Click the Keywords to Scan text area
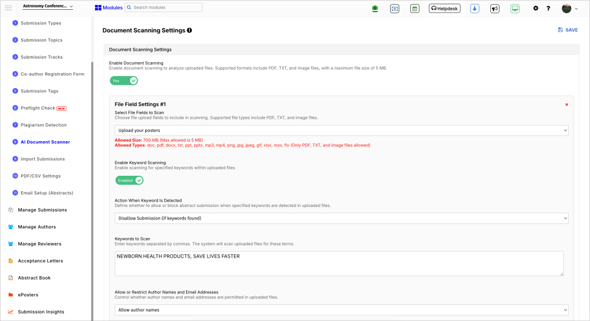 [339, 263]
